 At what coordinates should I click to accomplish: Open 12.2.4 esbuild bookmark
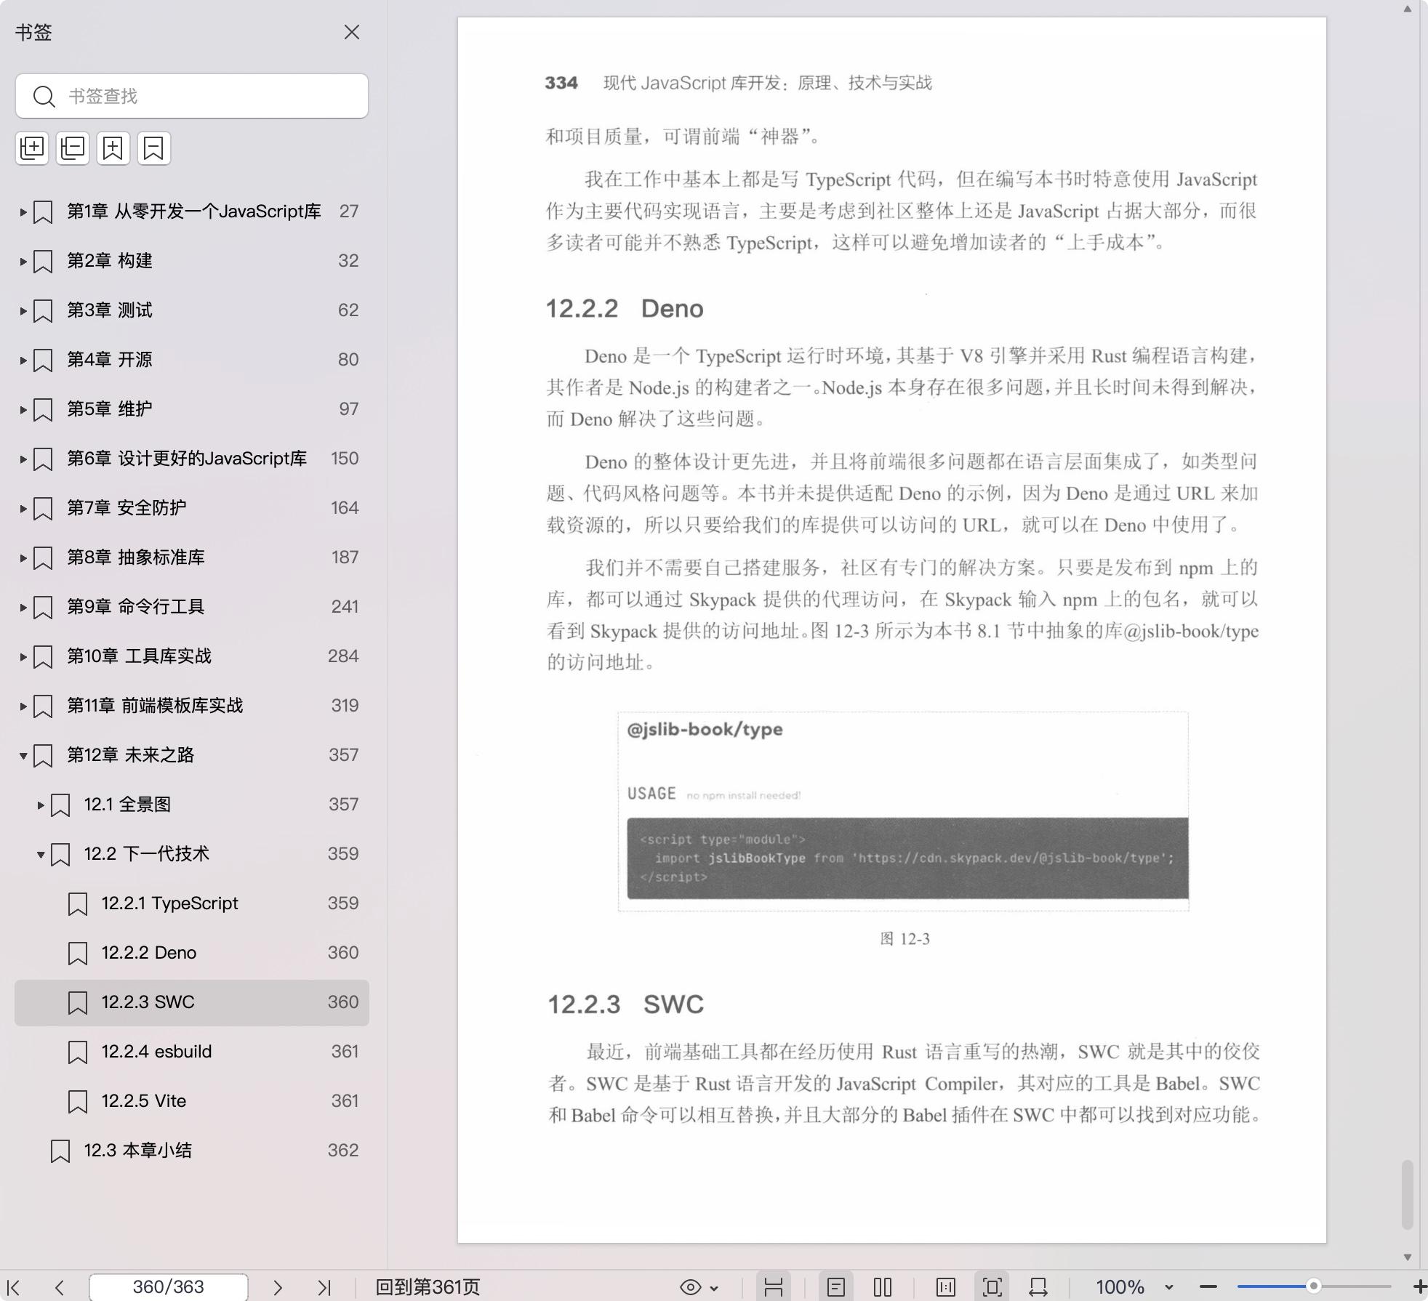click(x=192, y=1052)
